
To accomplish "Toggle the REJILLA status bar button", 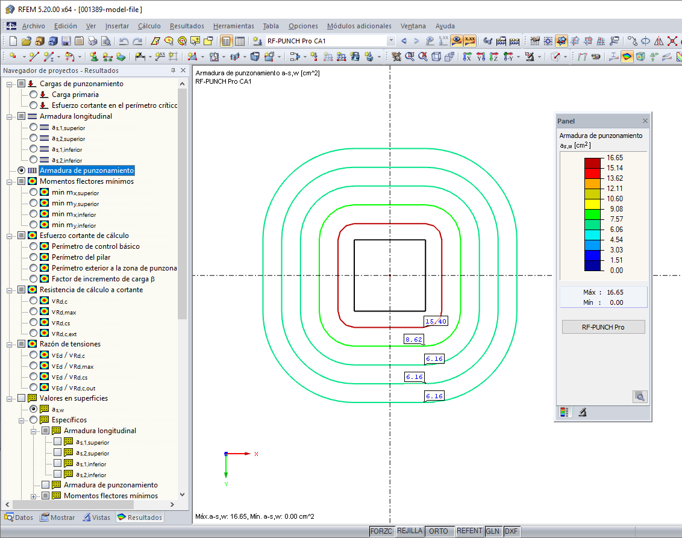I will point(409,531).
